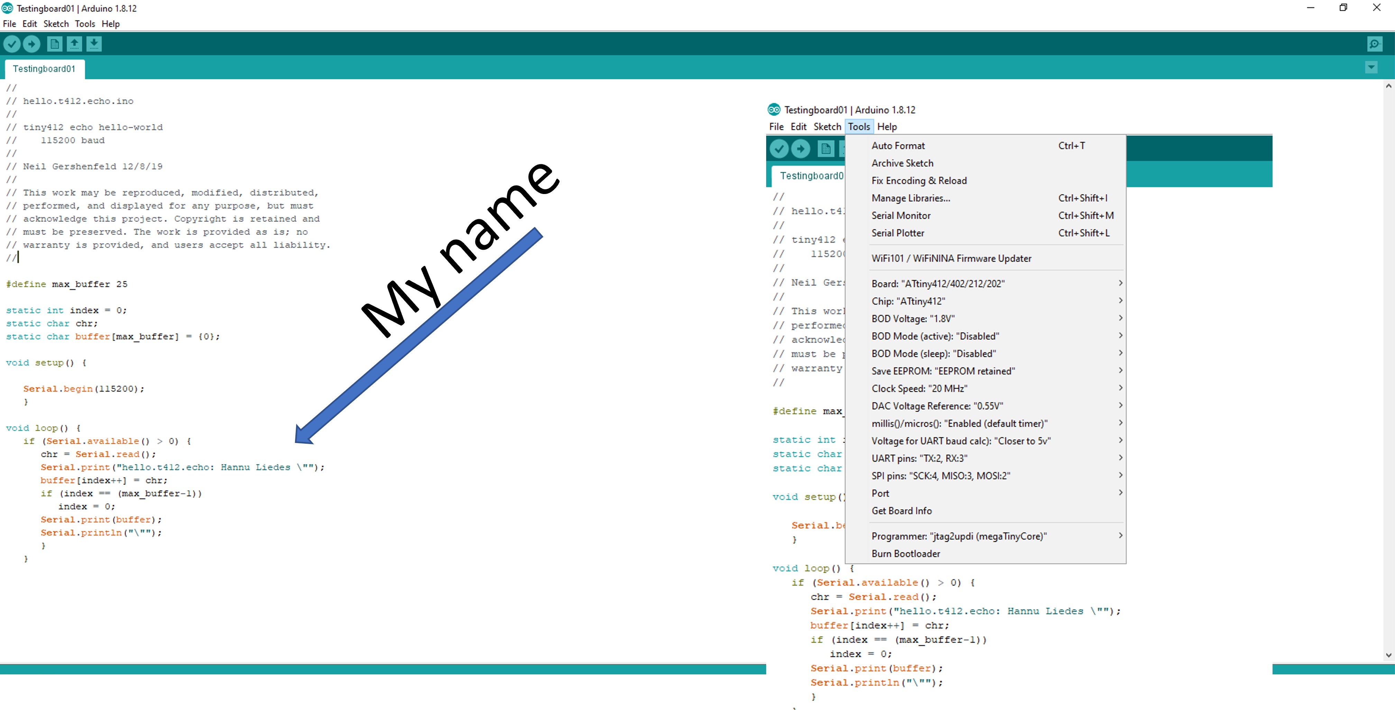Choose Archive Sketch from Tools menu
The height and width of the screenshot is (710, 1395).
click(985, 163)
